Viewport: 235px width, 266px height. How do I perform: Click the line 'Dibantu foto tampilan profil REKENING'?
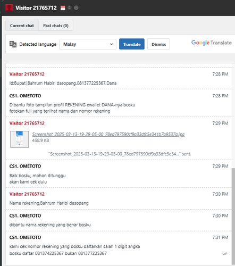click(x=72, y=105)
